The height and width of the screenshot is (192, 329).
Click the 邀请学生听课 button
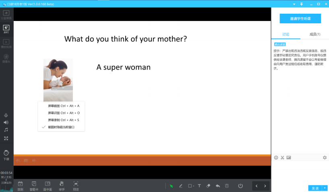pyautogui.click(x=300, y=19)
